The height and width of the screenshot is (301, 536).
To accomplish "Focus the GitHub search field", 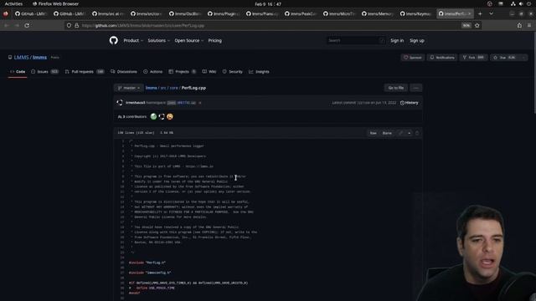I will pos(355,40).
